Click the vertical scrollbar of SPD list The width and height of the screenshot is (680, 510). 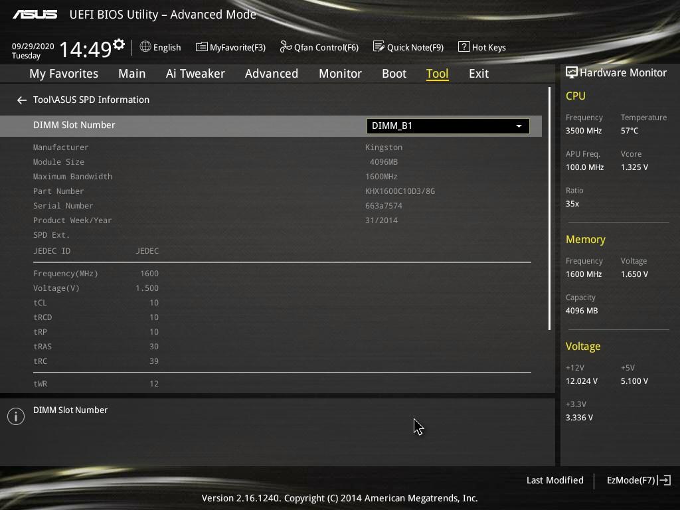pyautogui.click(x=549, y=208)
